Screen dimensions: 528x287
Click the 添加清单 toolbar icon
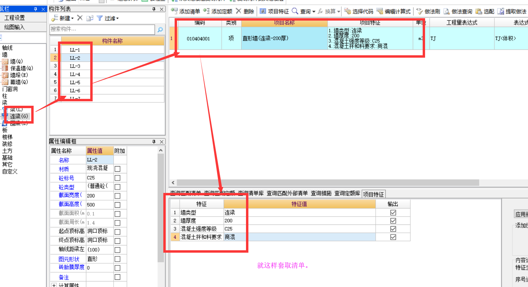pos(174,11)
